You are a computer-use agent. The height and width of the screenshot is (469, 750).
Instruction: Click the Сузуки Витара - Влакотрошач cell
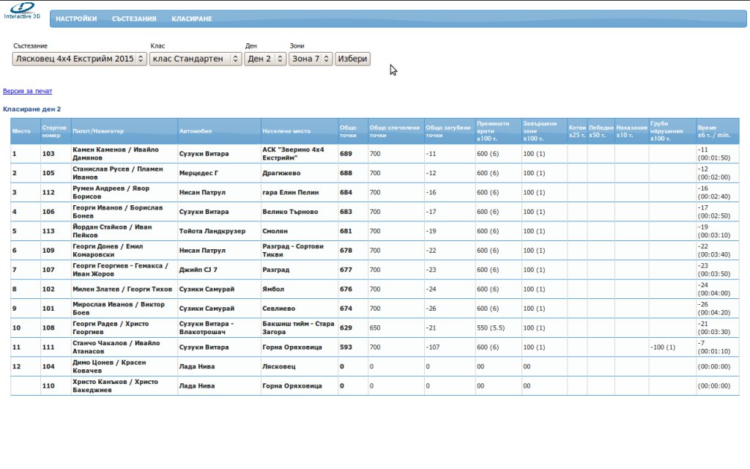pos(219,328)
